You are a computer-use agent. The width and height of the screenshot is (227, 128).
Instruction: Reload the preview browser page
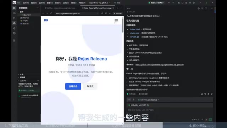[x=51, y=14]
